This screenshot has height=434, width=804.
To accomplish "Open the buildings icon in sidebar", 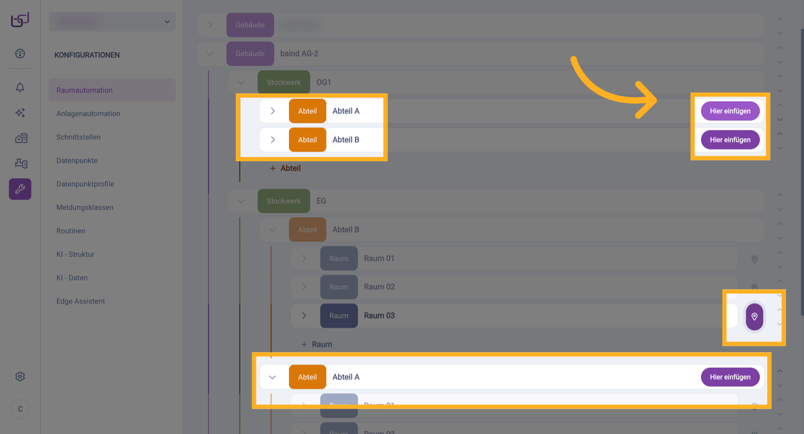I will [x=21, y=138].
